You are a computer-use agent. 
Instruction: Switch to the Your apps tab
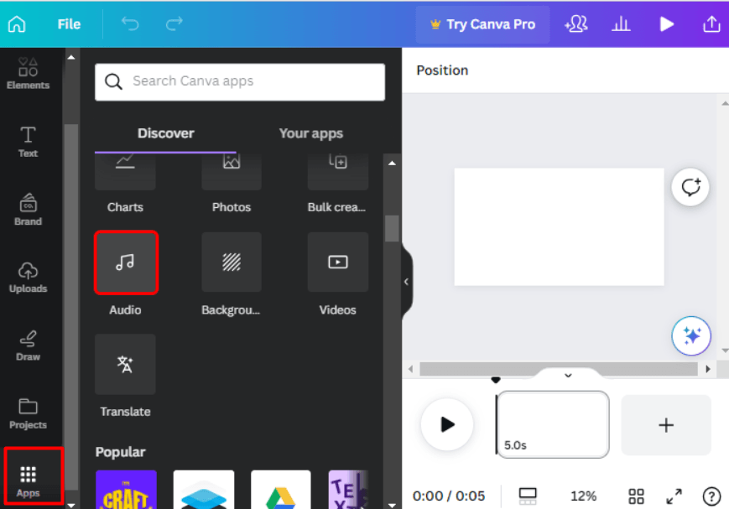pos(310,133)
